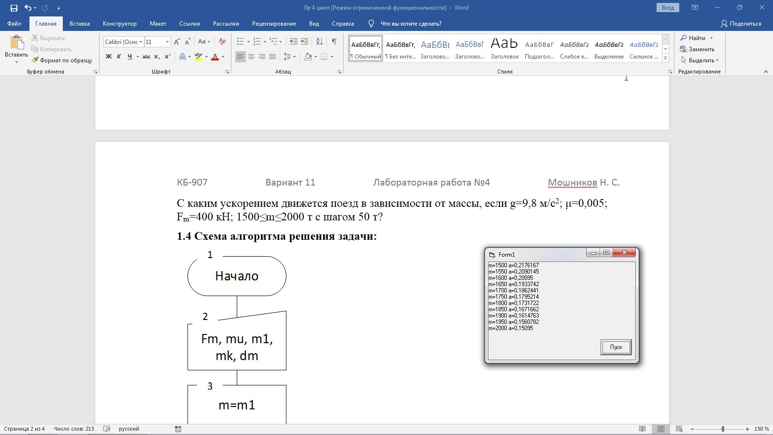Screen dimensions: 773x435
Task: Switch to read mode view icon
Action: coord(642,429)
